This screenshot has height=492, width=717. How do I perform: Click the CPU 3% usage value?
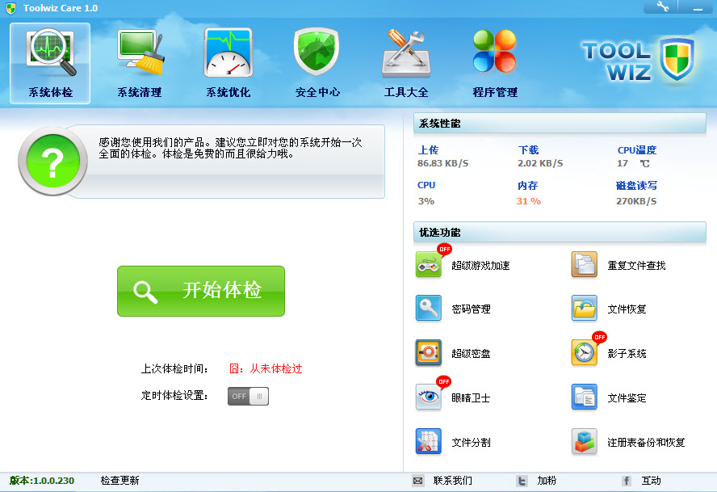point(426,201)
